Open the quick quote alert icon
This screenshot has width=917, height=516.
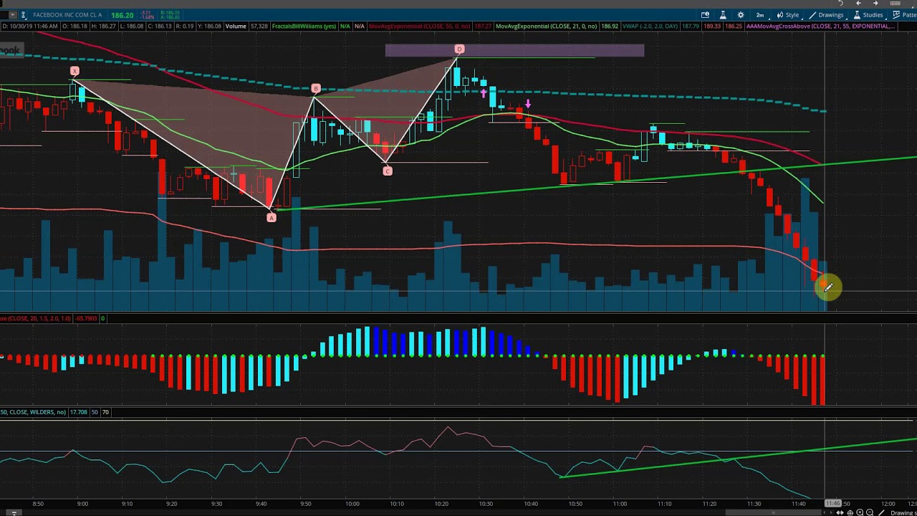point(705,15)
